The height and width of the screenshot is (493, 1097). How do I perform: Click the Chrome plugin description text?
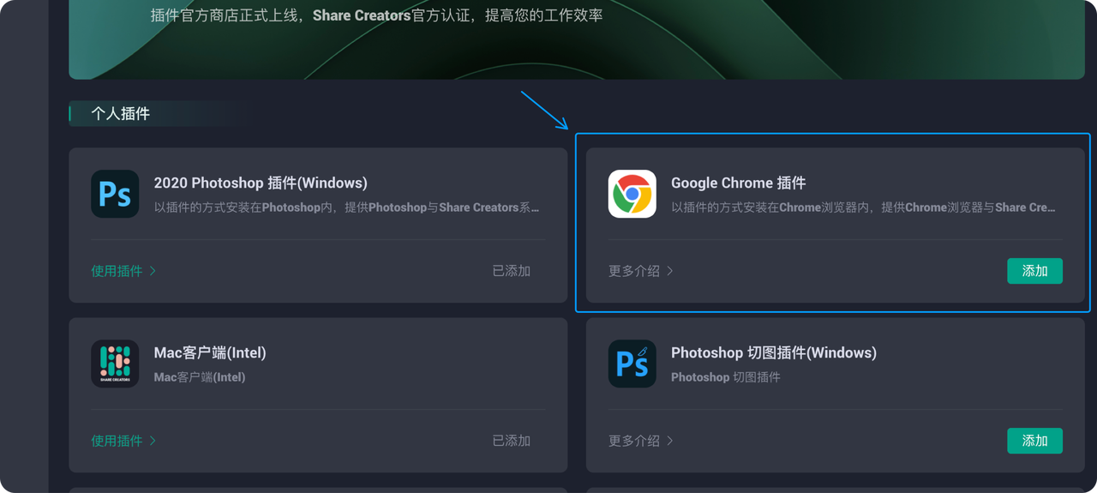click(x=864, y=207)
